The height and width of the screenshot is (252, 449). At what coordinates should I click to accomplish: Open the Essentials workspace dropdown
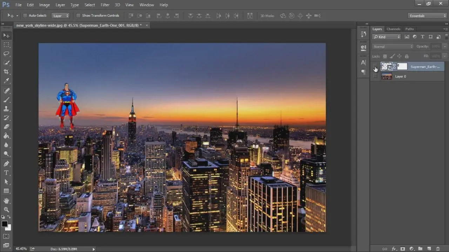[x=427, y=16]
